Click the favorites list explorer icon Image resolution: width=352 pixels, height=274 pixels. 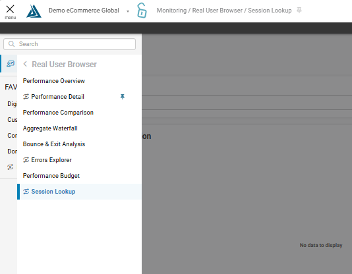pyautogui.click(x=10, y=167)
